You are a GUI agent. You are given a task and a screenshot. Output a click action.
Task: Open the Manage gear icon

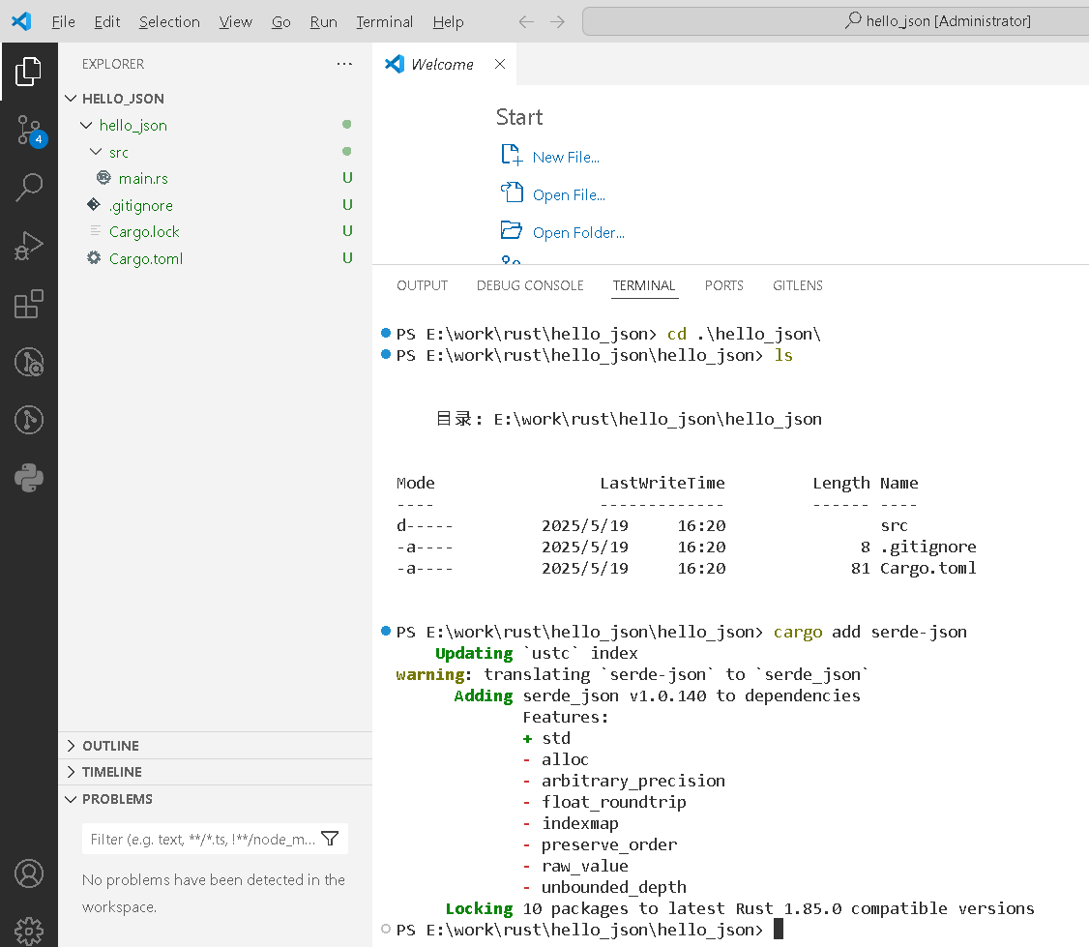click(29, 930)
